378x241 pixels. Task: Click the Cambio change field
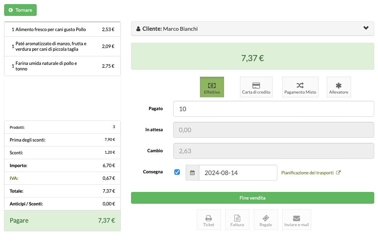274,151
